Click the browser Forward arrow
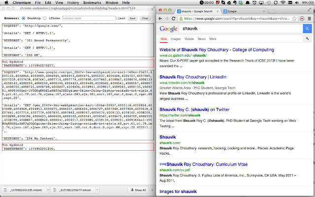 [x=167, y=19]
